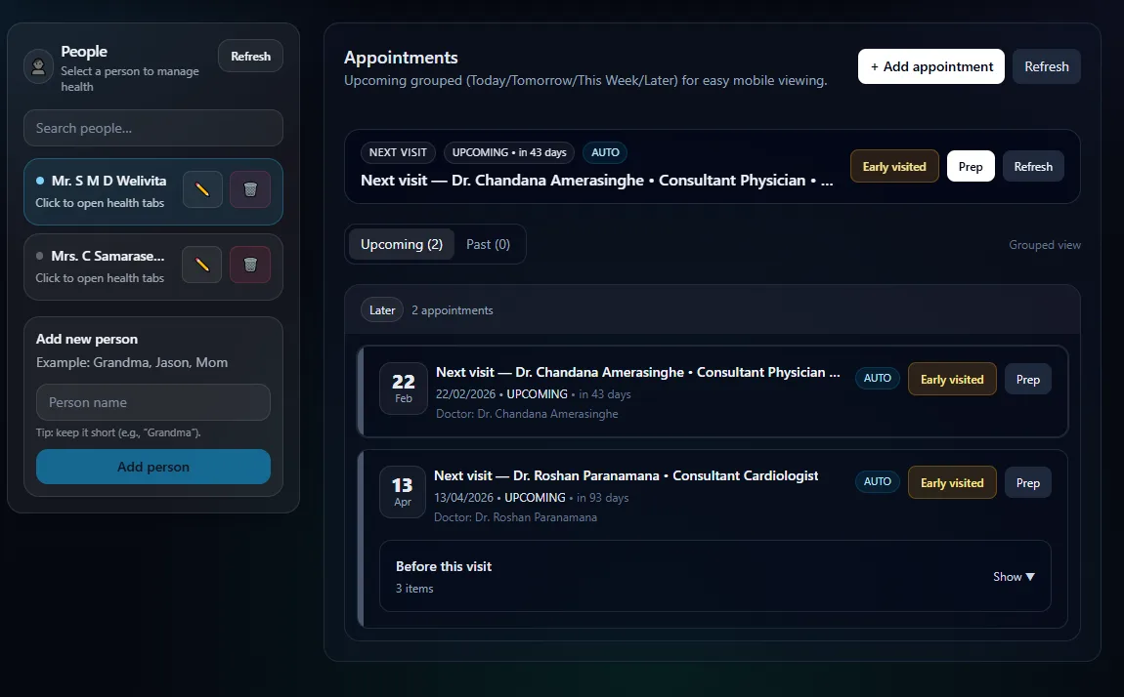Toggle Early visited on the 22 Feb appointment
The image size is (1124, 697).
(952, 380)
